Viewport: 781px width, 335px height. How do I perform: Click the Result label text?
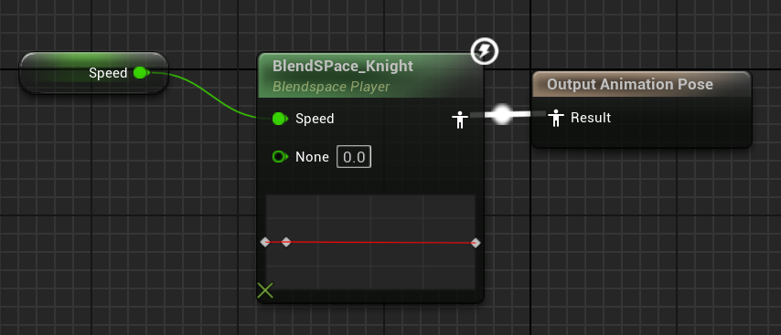[x=591, y=118]
